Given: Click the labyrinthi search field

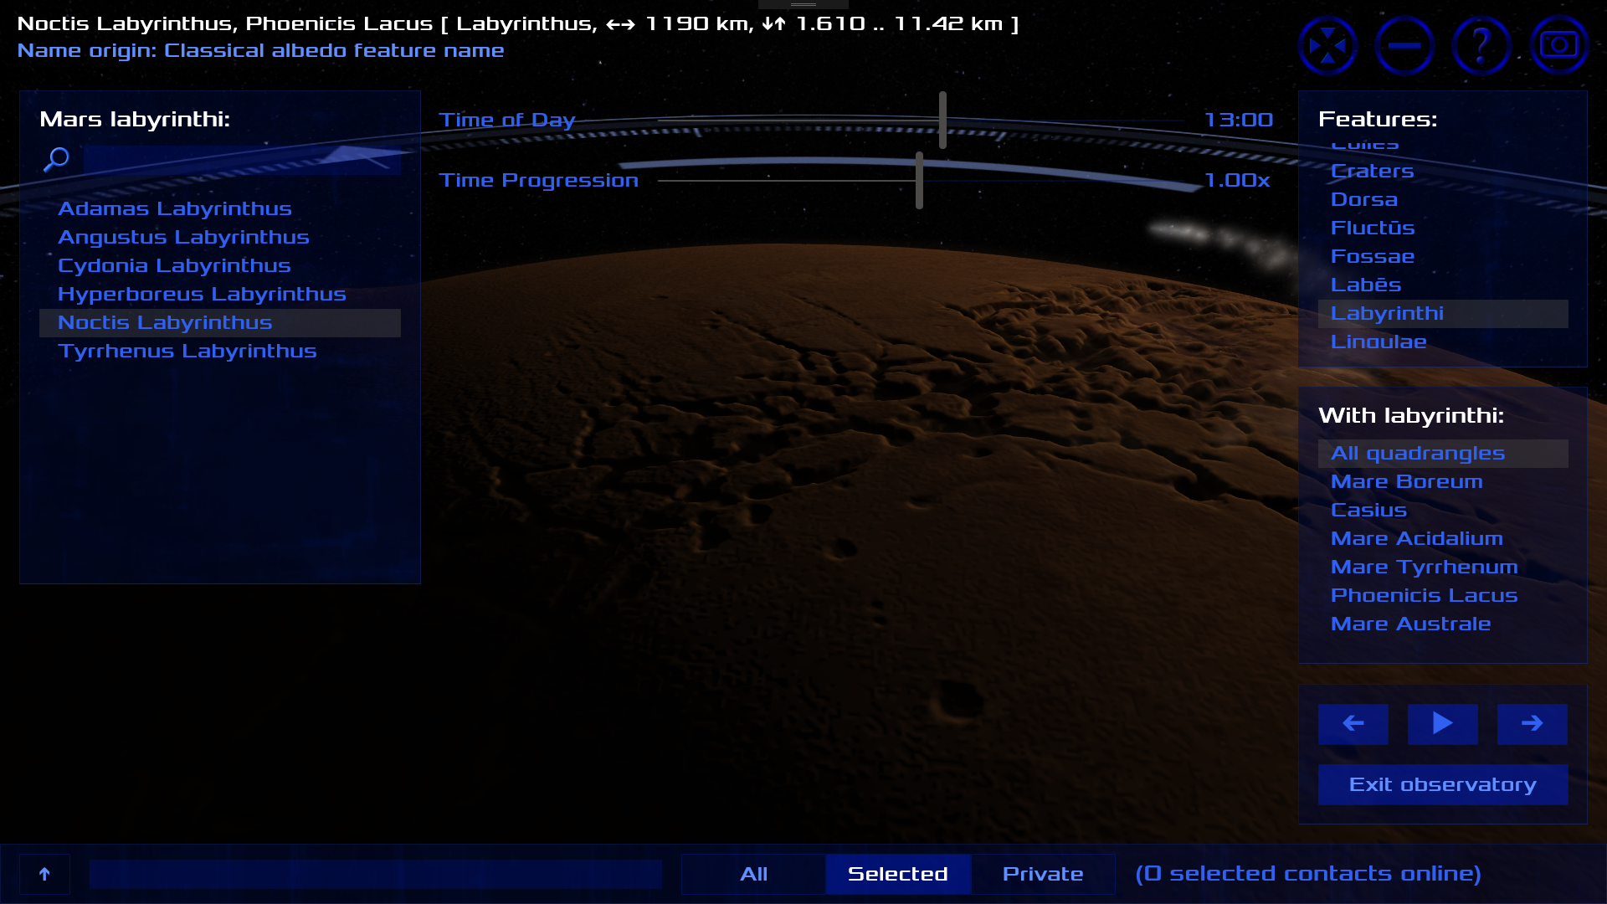Looking at the screenshot, I should tap(242, 160).
